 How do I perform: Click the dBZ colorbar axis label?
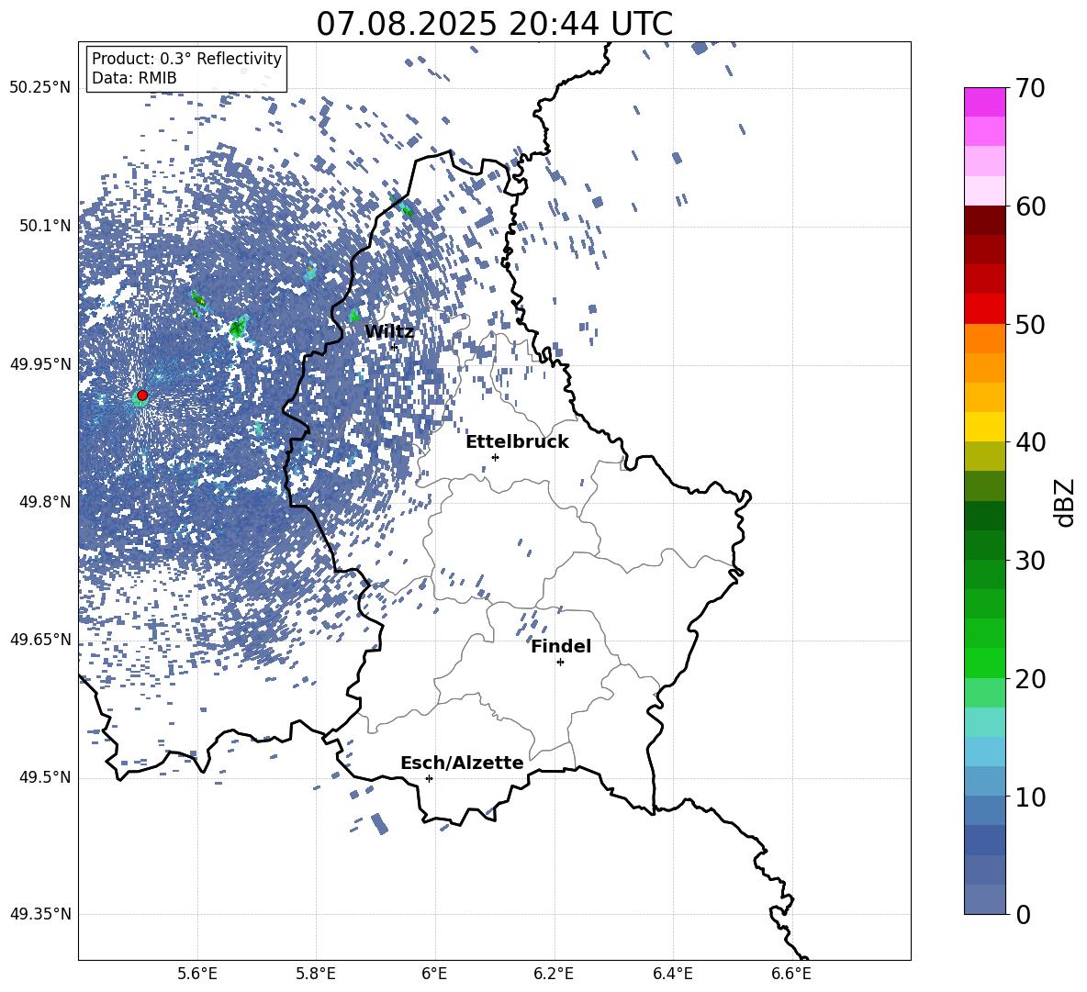1066,502
